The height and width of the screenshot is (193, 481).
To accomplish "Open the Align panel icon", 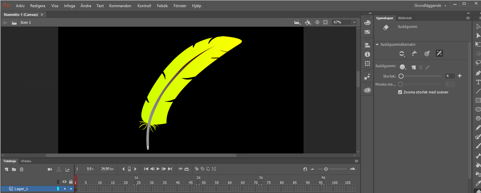I will coord(367,45).
